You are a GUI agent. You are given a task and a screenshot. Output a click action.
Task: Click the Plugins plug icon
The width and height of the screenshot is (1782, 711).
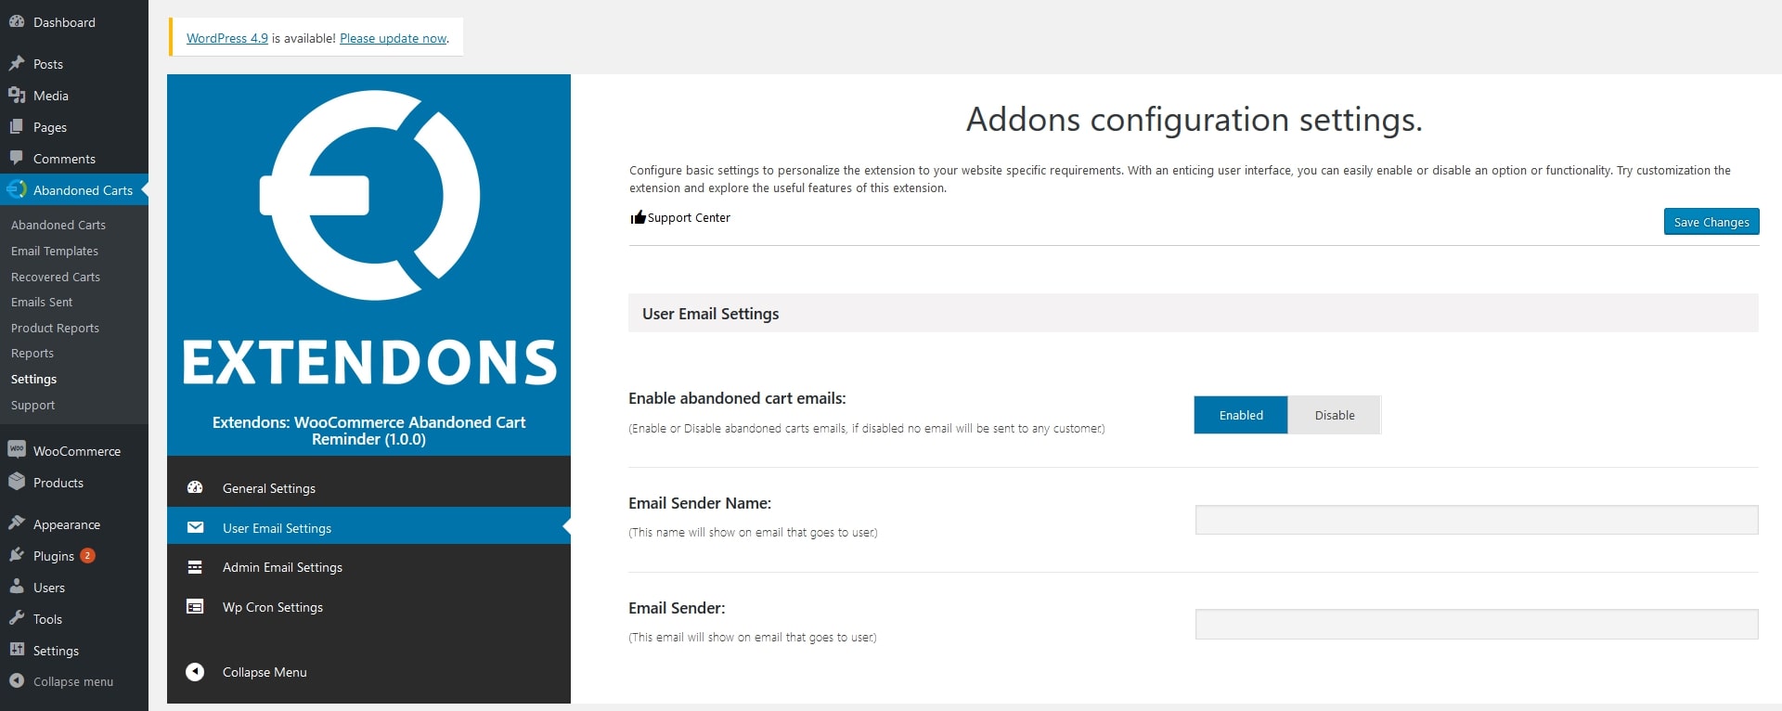point(17,555)
